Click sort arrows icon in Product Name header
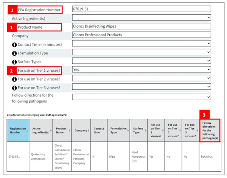This screenshot has width=227, height=178. pos(70,130)
